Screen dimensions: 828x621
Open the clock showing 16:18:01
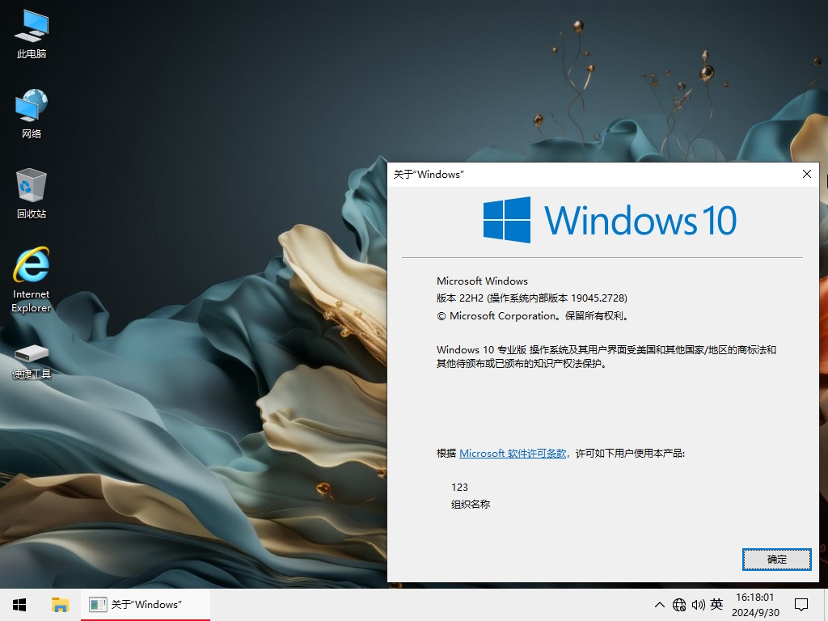tap(755, 605)
